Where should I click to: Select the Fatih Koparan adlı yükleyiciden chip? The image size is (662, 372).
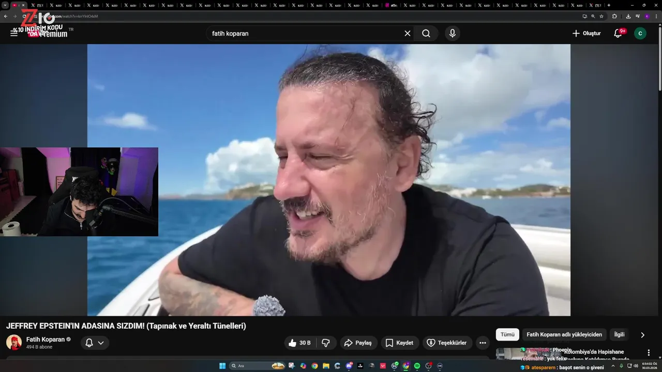[564, 334]
